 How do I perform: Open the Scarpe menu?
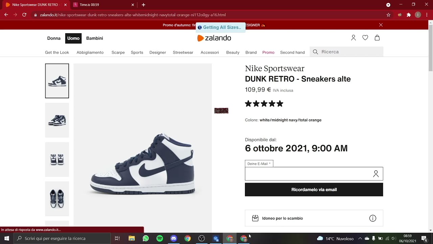[118, 53]
